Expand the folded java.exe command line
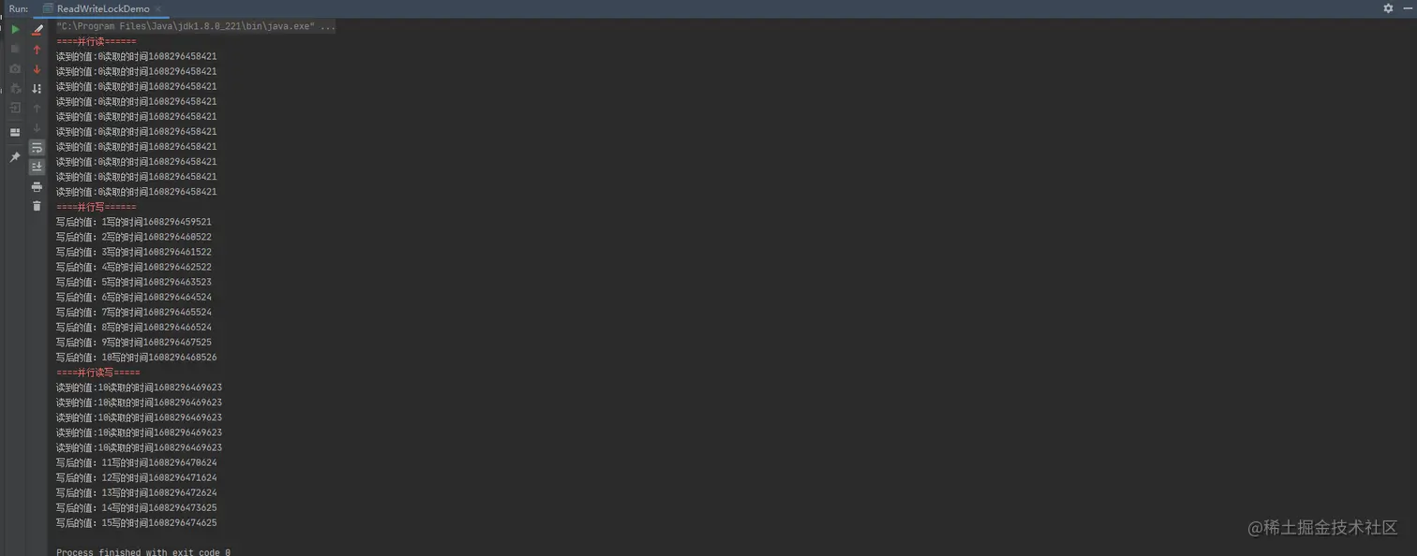Screen dimensions: 1417x556 click(x=327, y=26)
